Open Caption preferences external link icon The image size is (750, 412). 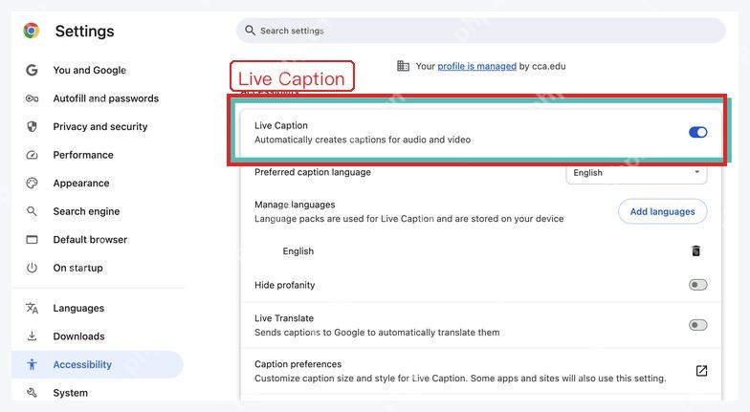(x=701, y=371)
